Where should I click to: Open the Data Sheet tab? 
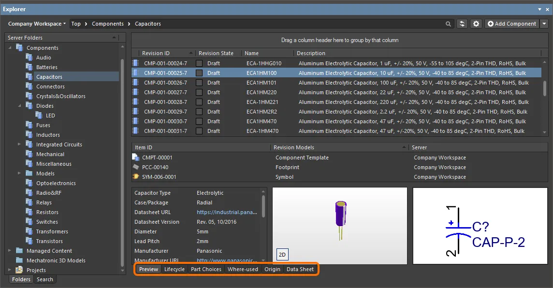pos(300,269)
